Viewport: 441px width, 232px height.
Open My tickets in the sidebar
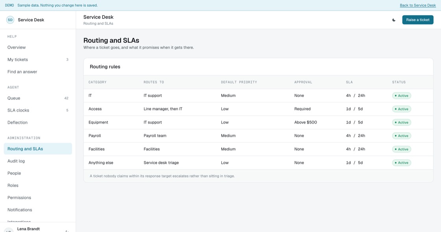(x=38, y=60)
